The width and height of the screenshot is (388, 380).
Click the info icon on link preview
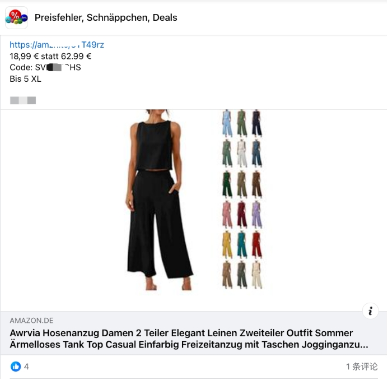tap(370, 311)
